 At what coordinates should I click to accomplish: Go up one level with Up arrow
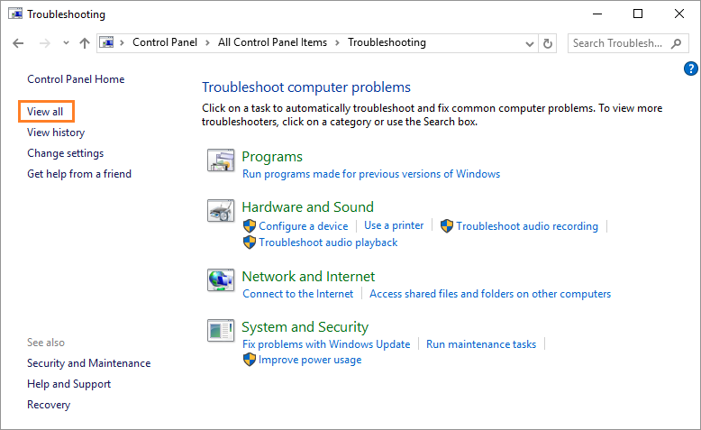click(85, 43)
